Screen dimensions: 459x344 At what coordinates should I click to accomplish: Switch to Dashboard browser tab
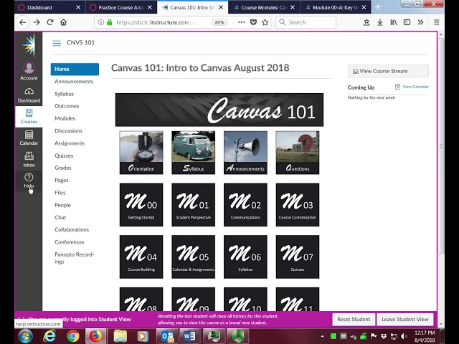coord(49,7)
